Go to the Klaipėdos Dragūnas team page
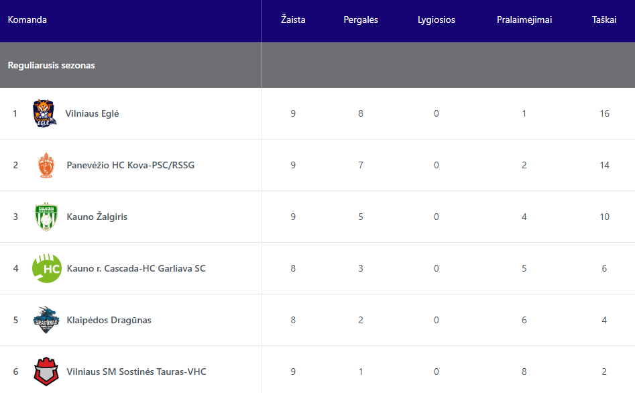This screenshot has width=635, height=393. pos(109,320)
